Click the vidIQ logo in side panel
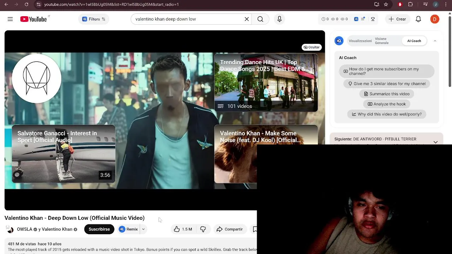The width and height of the screenshot is (452, 254). [339, 41]
